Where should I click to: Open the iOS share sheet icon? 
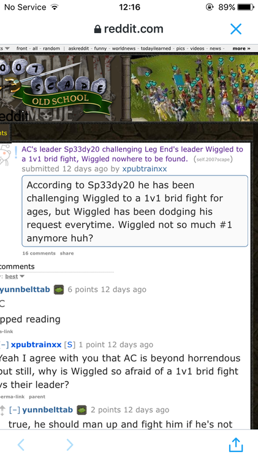coord(236,444)
